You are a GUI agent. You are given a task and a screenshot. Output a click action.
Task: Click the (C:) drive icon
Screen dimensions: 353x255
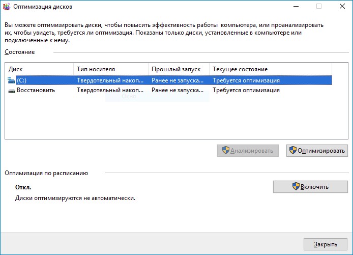pyautogui.click(x=12, y=80)
